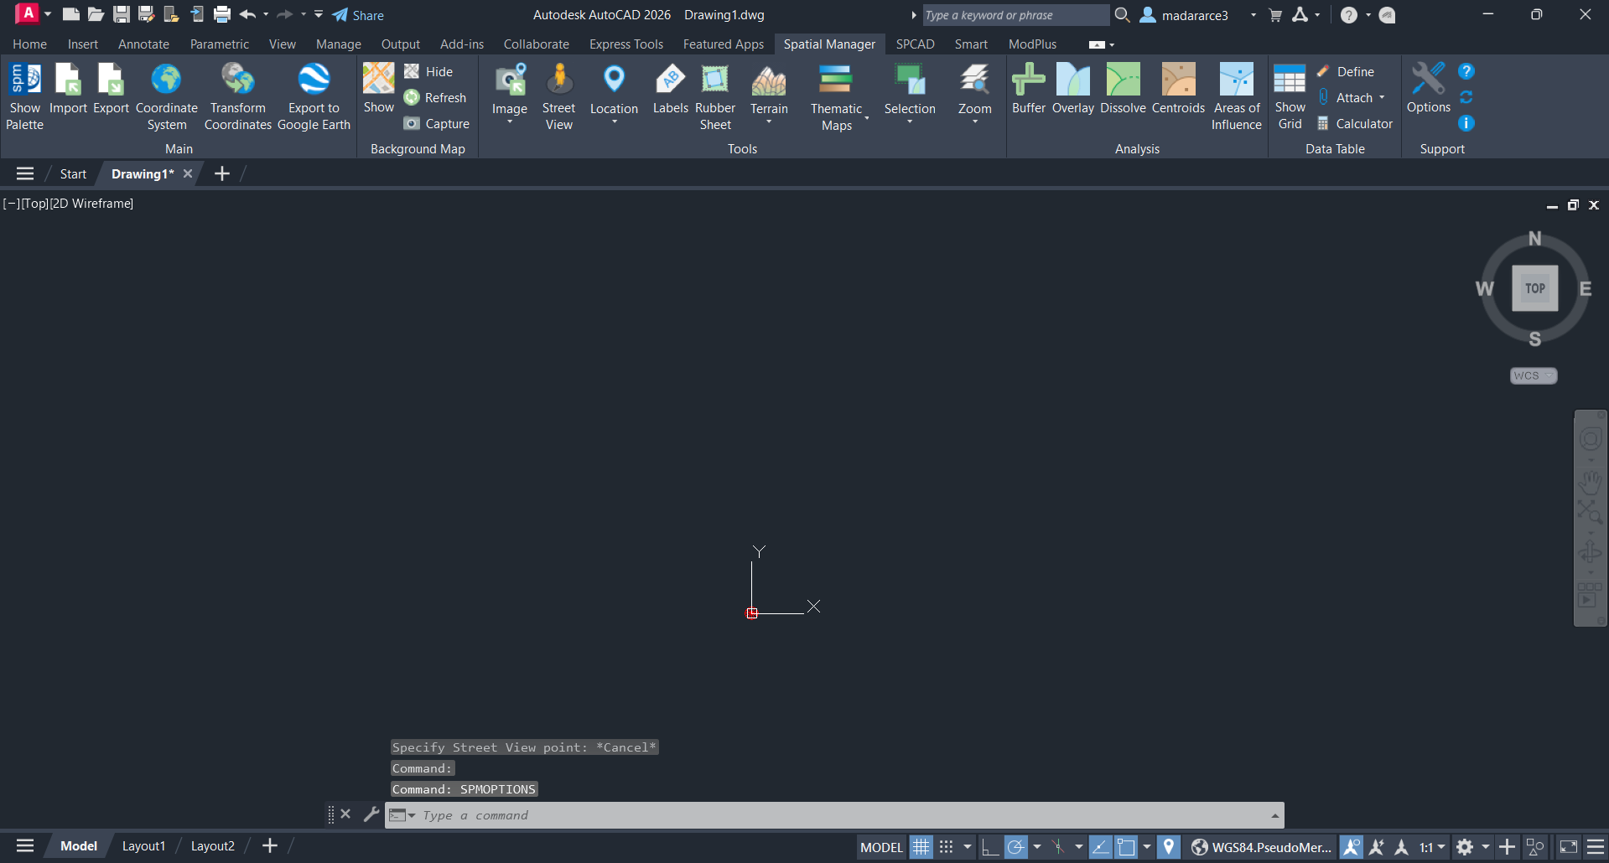Click the workspace switching gear icon
1609x863 pixels.
pos(1465,847)
